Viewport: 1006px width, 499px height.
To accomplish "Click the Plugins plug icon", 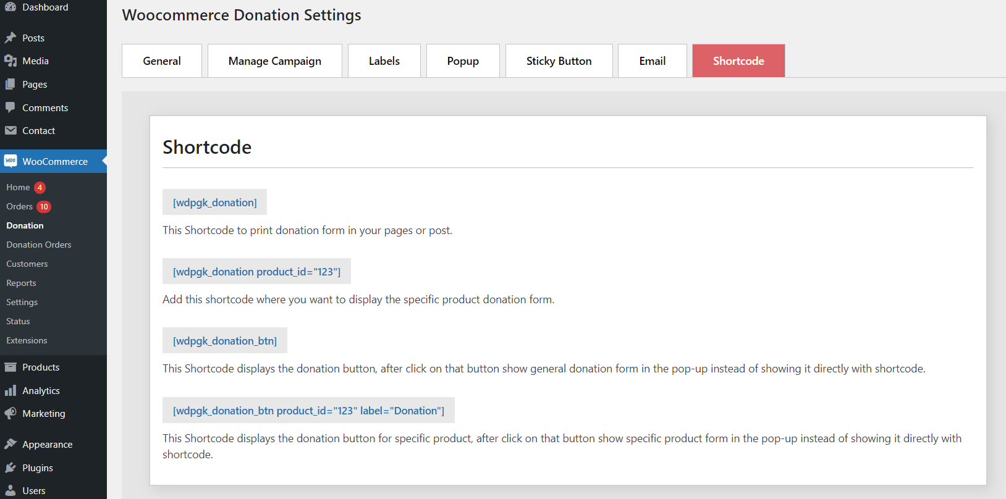I will click(11, 468).
